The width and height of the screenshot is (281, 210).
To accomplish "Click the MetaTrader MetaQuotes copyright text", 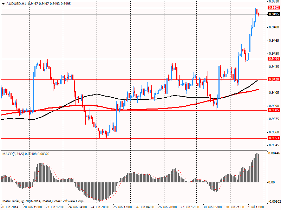I will point(43,201).
